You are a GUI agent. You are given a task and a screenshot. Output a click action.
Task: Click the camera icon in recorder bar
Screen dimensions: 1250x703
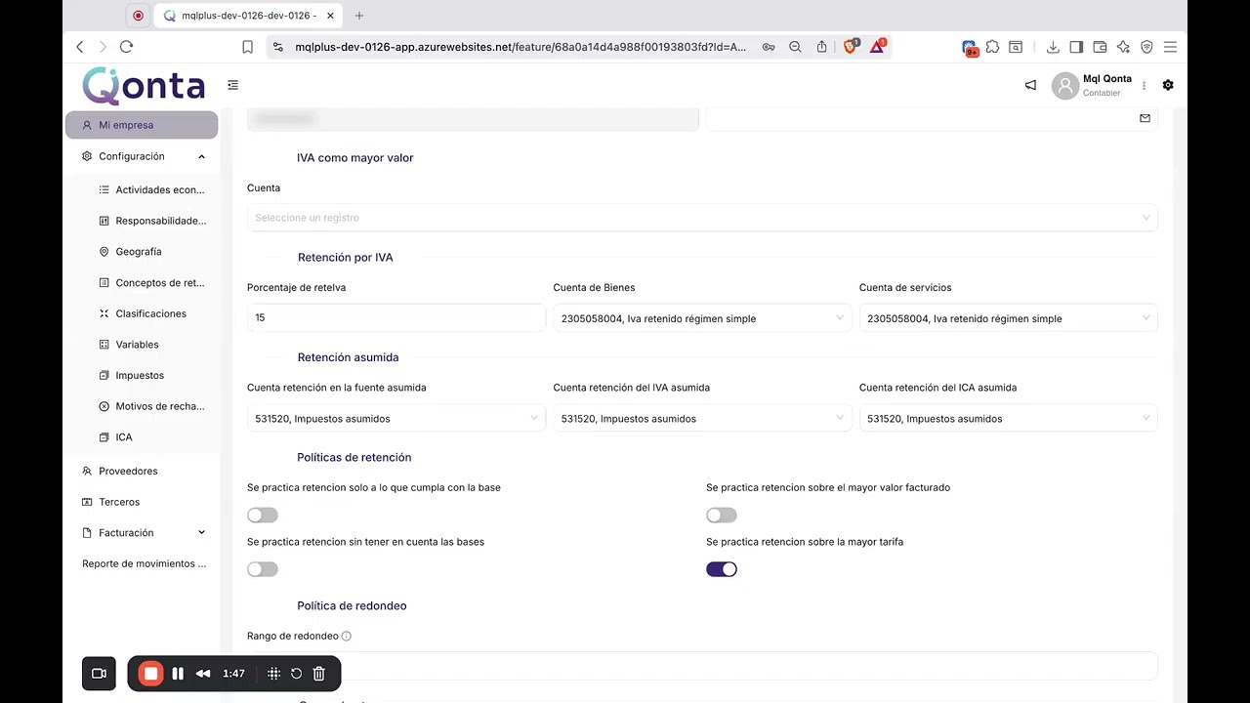[99, 674]
